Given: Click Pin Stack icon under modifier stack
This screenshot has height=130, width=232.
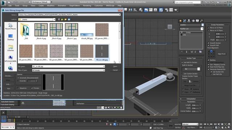Looking at the screenshot, I should pos(182,52).
